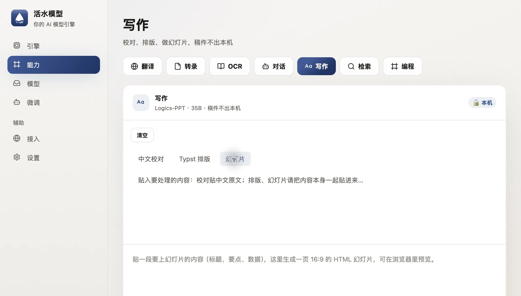Click the 辅助 section label in sidebar
This screenshot has width=521, height=296.
pos(18,123)
